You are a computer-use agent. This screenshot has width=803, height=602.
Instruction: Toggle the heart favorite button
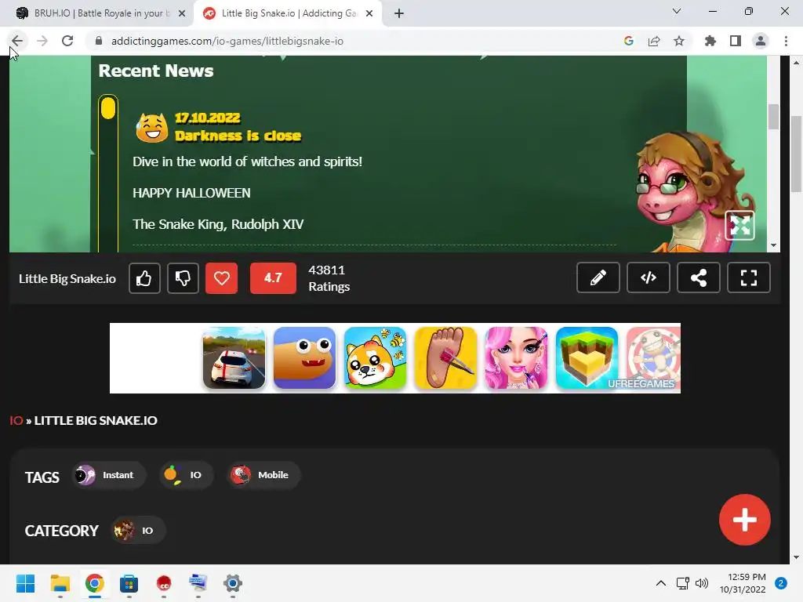pyautogui.click(x=221, y=278)
